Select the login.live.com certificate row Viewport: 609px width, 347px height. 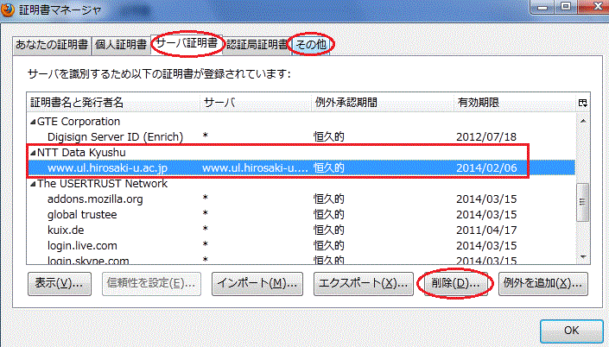pos(301,246)
